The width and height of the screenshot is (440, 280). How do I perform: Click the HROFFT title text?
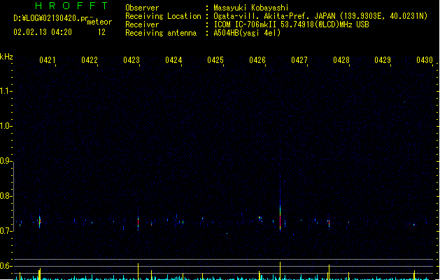[x=71, y=6]
